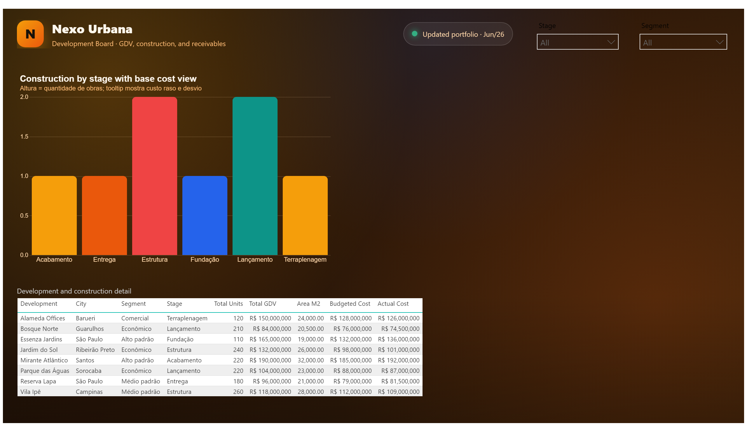Click GDV value R$ 190,000,000
Viewport: 747px width, 426px height.
[270, 360]
